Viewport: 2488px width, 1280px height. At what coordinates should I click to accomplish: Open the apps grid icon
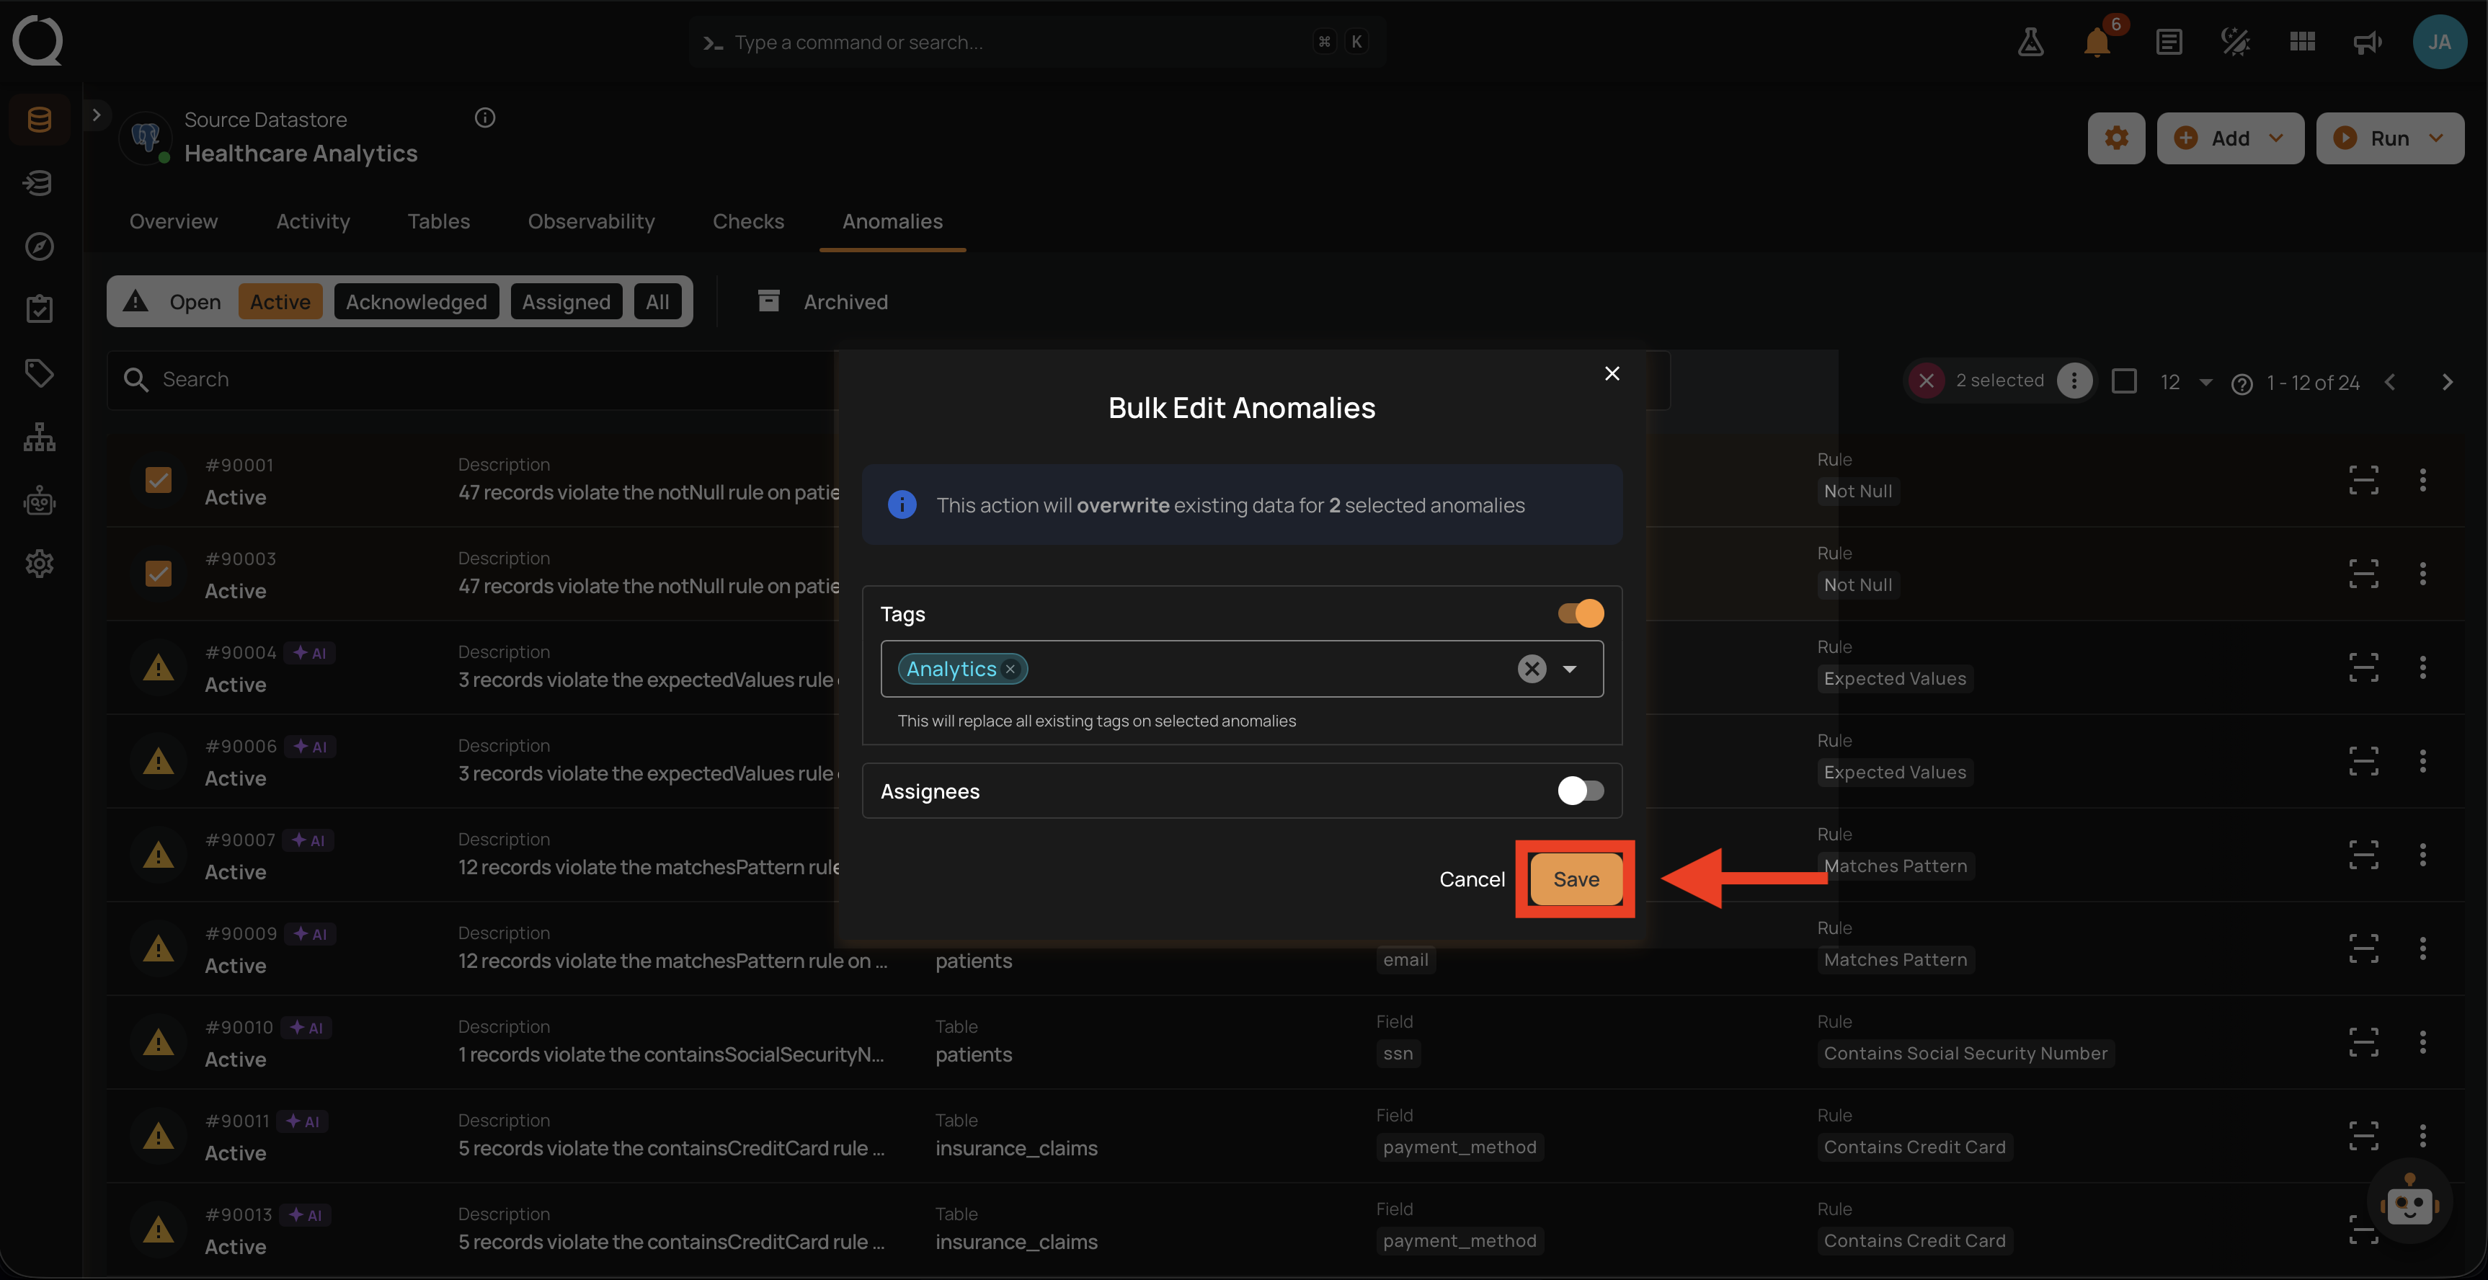pyautogui.click(x=2301, y=43)
